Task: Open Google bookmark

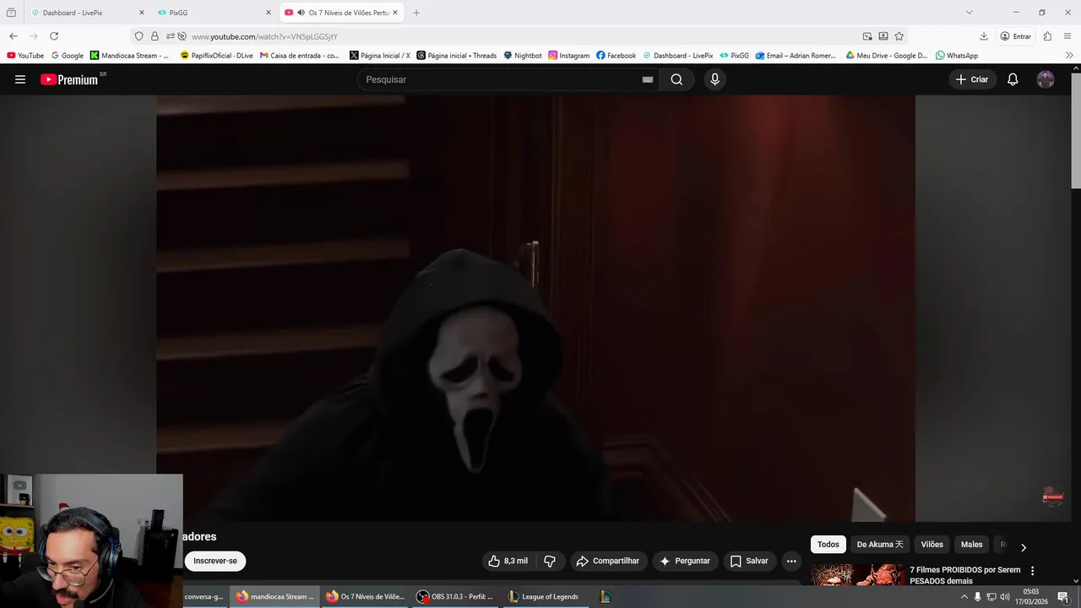Action: [x=68, y=56]
